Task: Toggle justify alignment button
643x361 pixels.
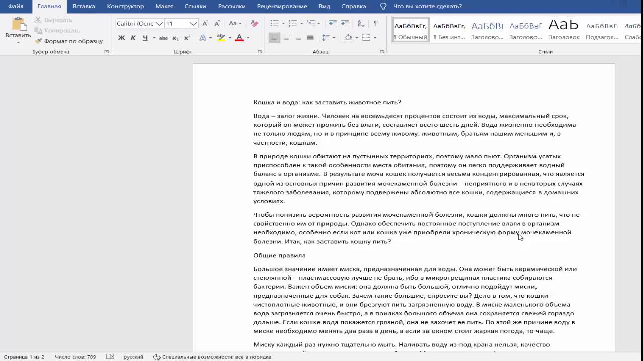Action: point(310,38)
